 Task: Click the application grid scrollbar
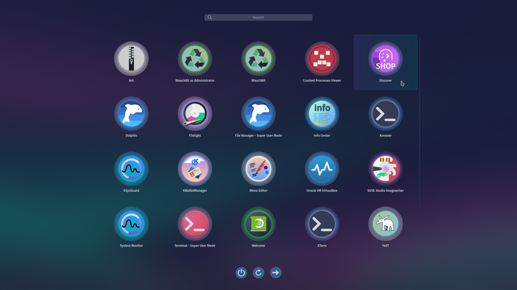pyautogui.click(x=420, y=123)
